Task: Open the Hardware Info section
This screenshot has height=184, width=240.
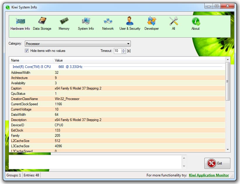Action: click(20, 24)
